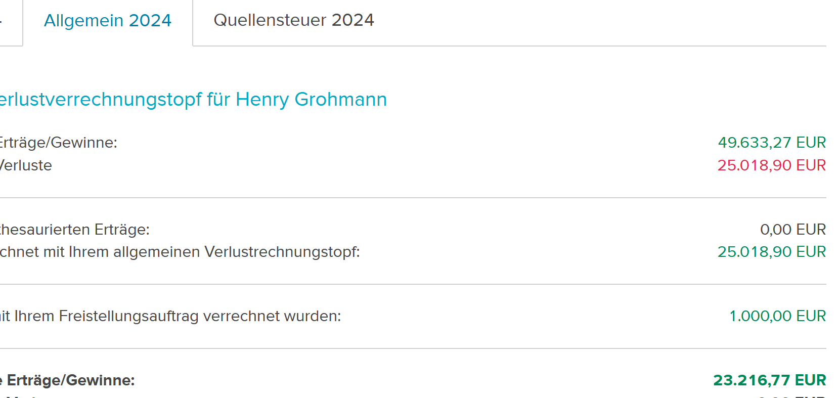Click the Freistellungsauftrag verrechnet wurden label
The width and height of the screenshot is (839, 398).
[170, 316]
